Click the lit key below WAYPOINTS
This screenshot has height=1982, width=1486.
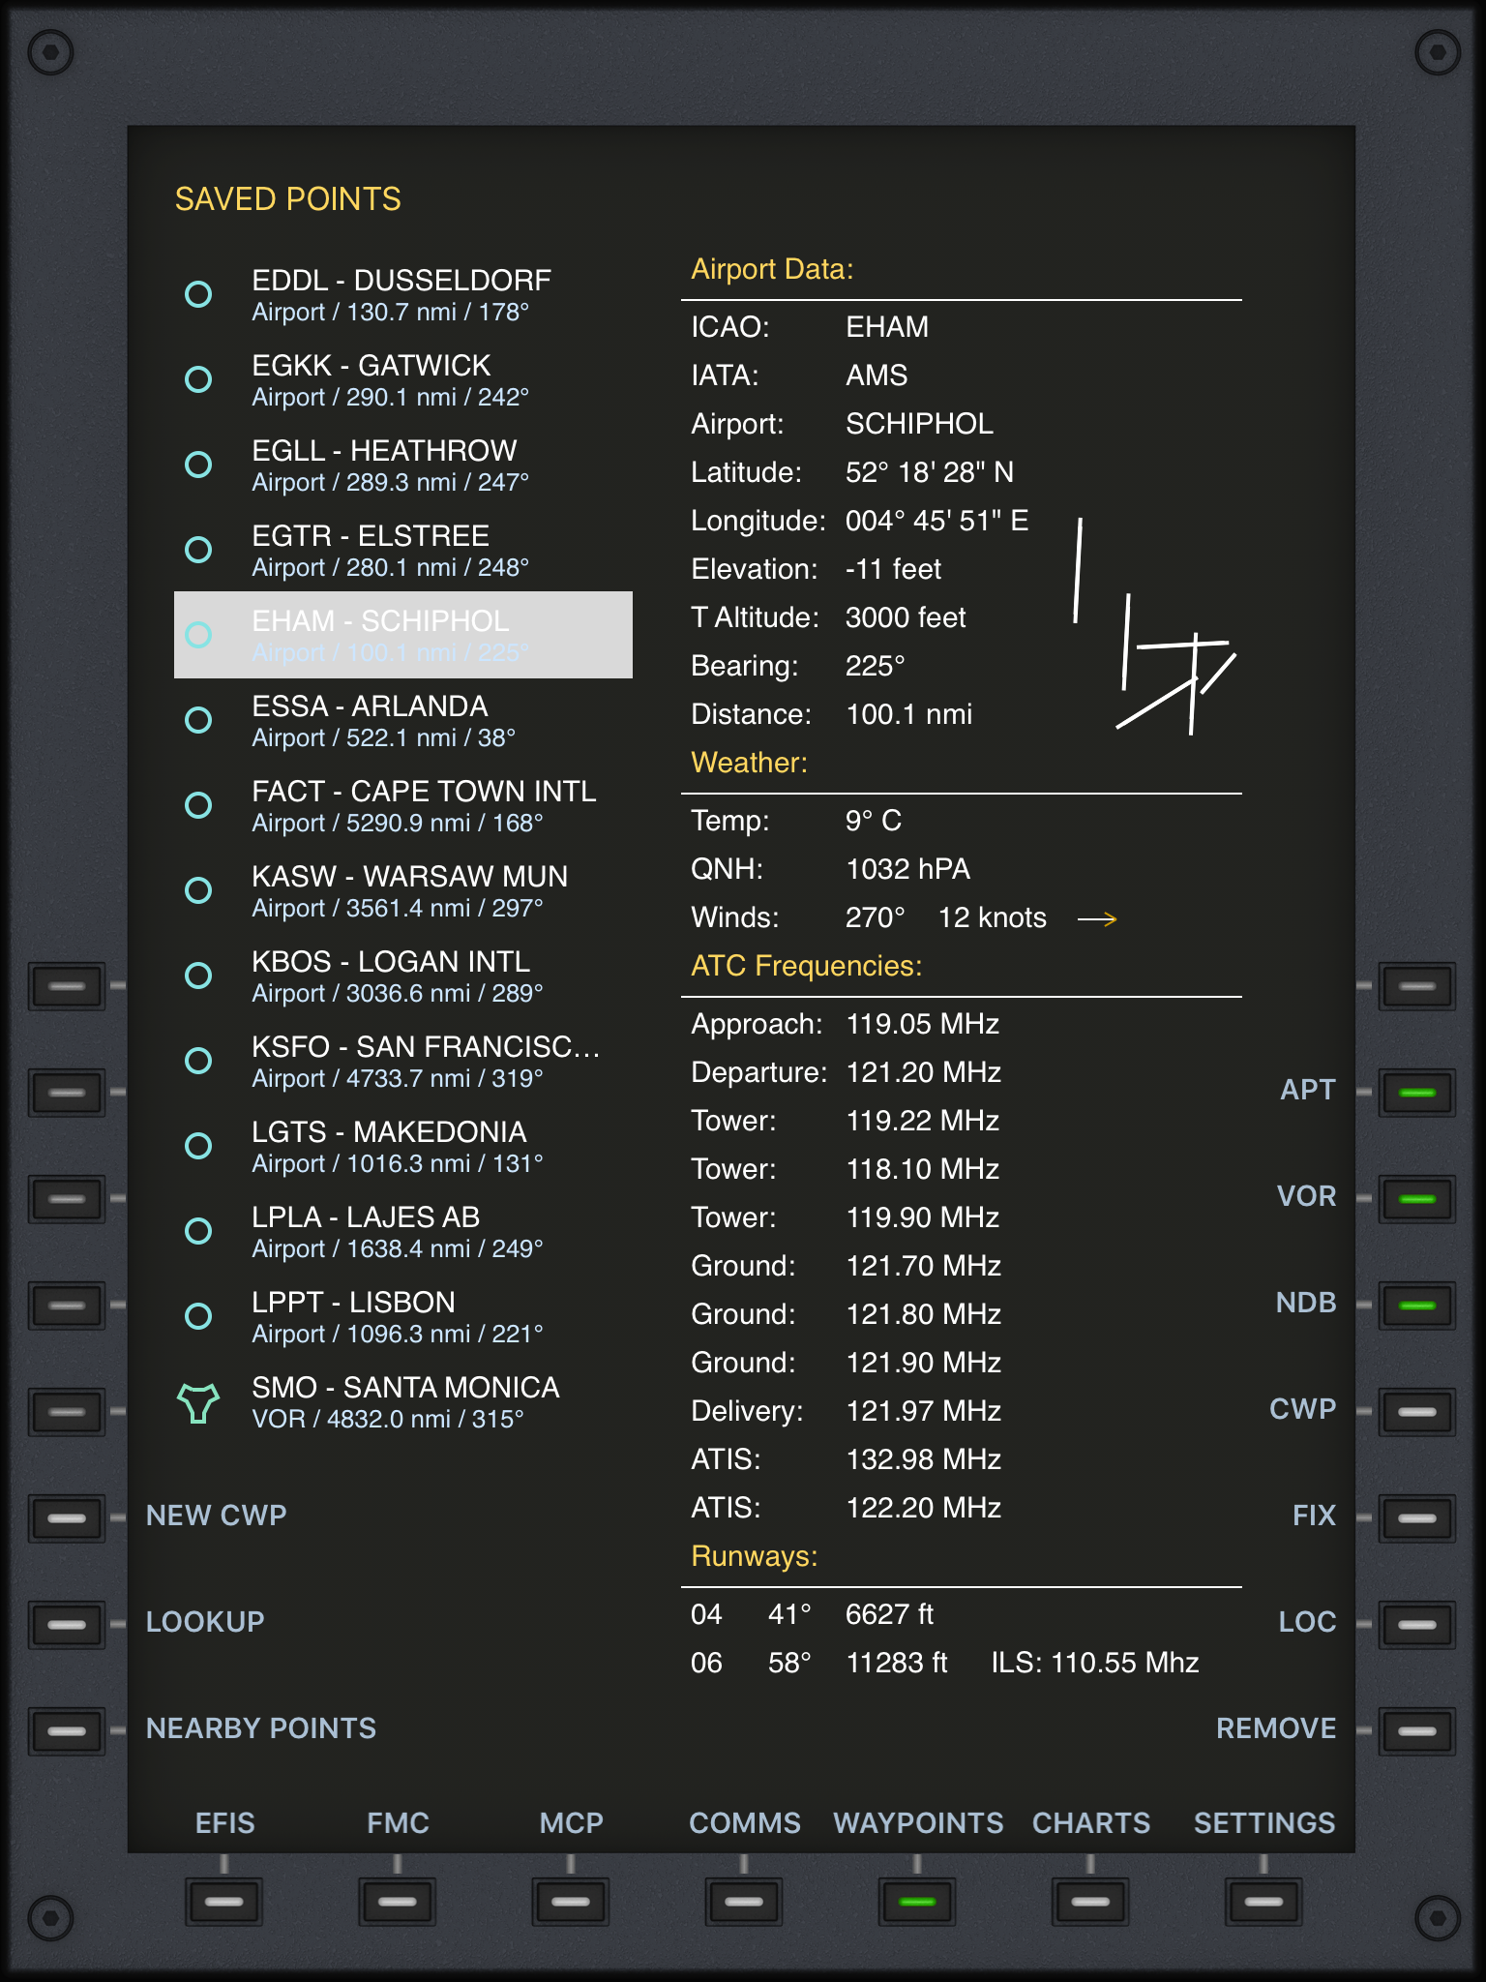pyautogui.click(x=917, y=1902)
